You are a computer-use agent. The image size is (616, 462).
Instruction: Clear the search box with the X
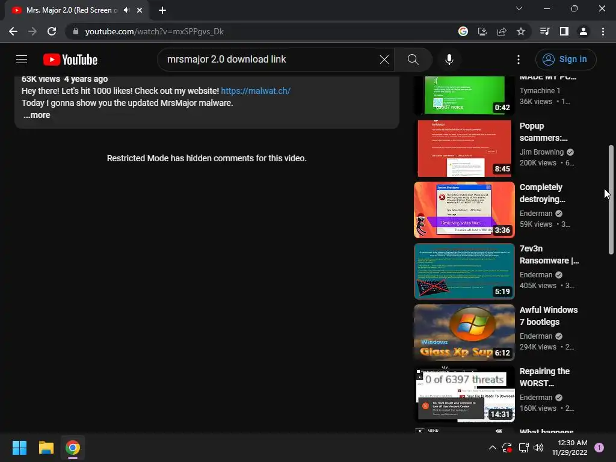[x=384, y=60]
